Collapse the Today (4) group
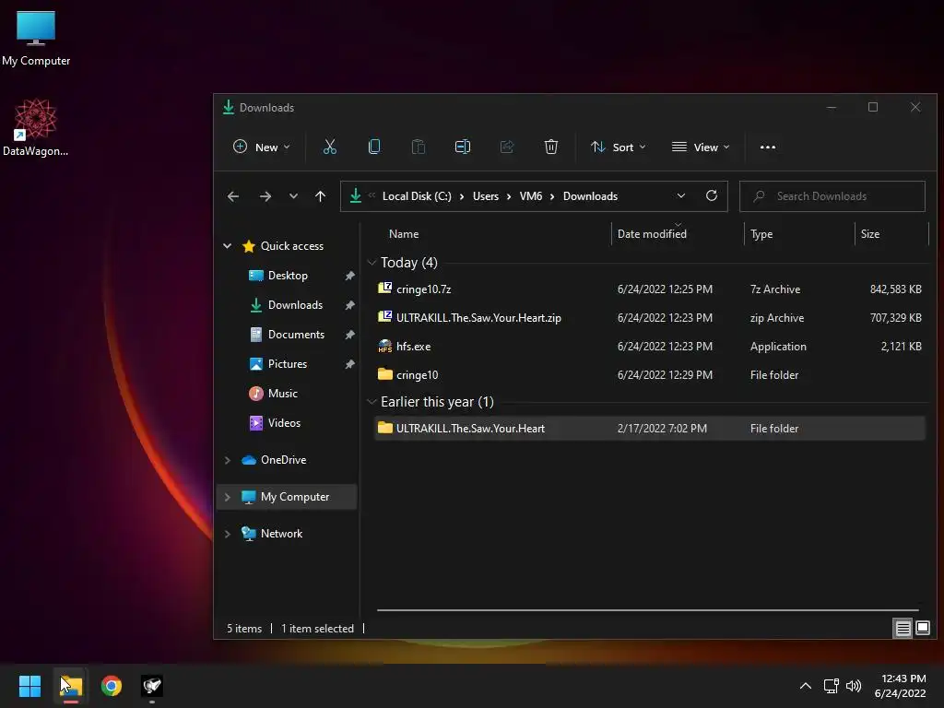This screenshot has height=708, width=944. pos(372,263)
